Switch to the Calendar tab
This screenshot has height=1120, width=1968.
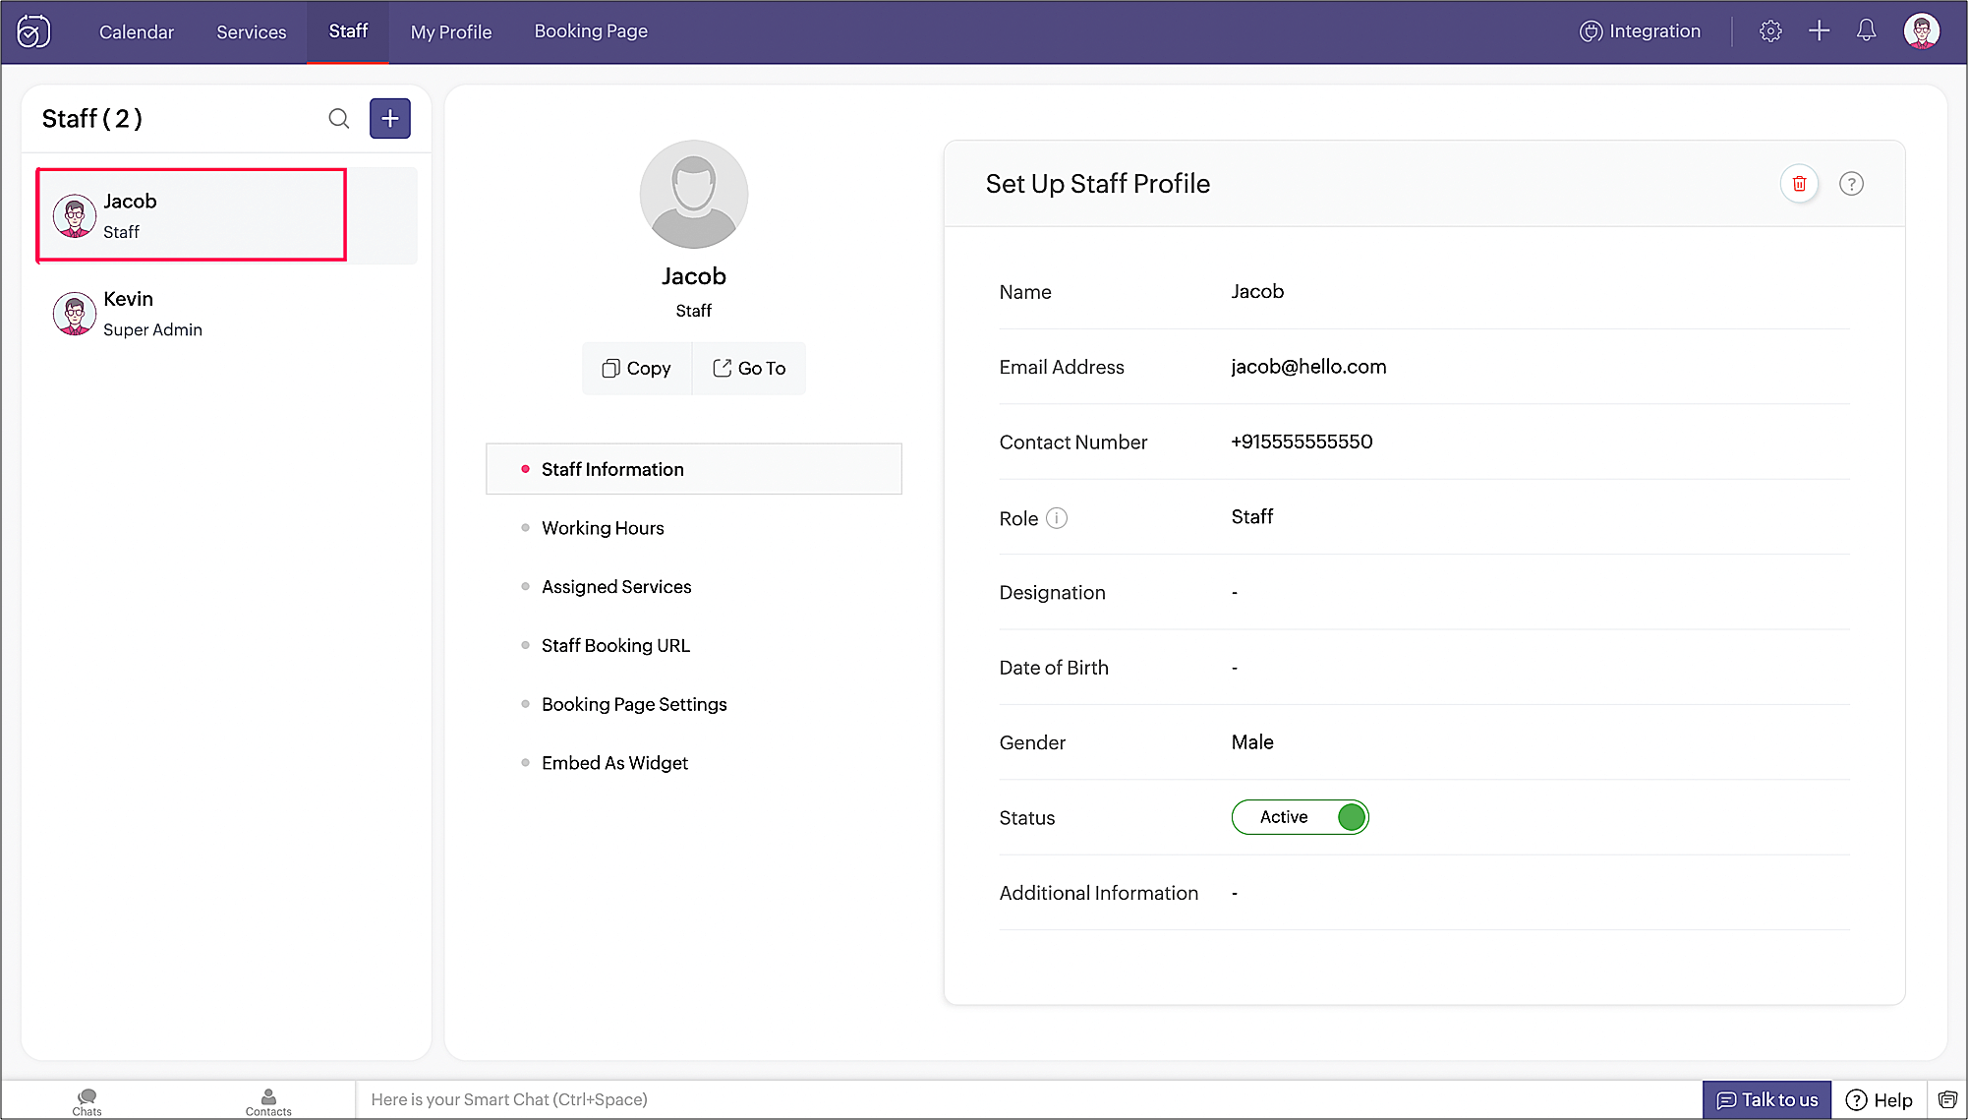click(x=137, y=32)
